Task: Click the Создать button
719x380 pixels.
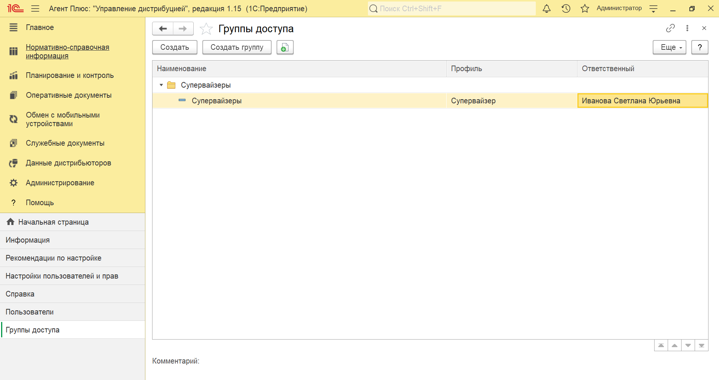Action: pyautogui.click(x=175, y=47)
